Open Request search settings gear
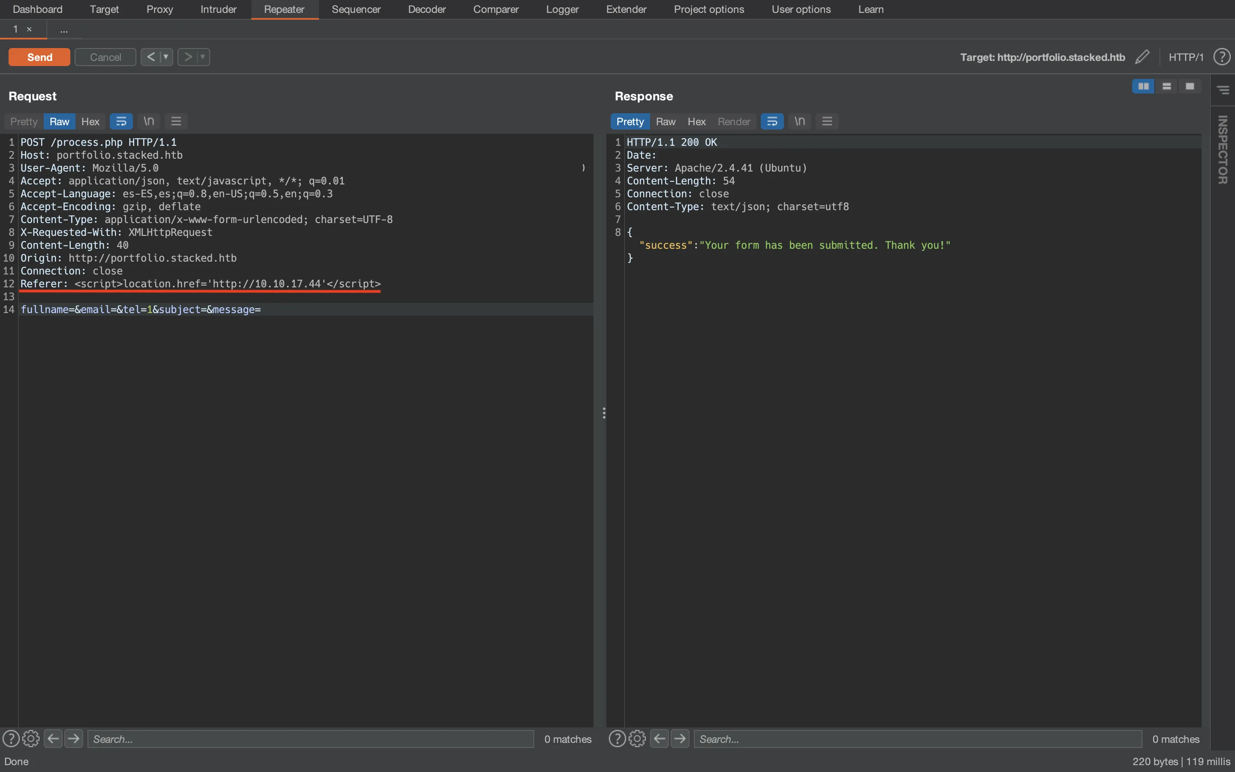Viewport: 1235px width, 772px height. click(30, 739)
